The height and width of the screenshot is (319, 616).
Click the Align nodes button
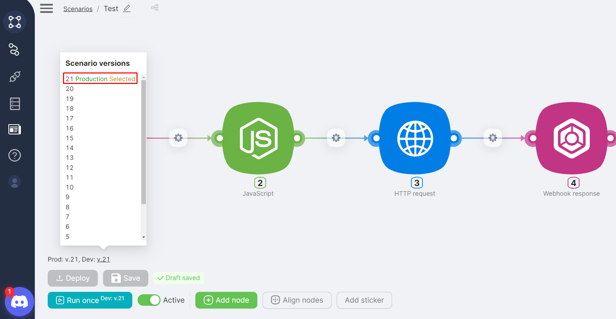click(297, 300)
